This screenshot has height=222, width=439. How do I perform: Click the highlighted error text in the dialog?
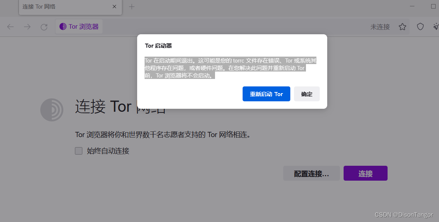click(x=230, y=68)
